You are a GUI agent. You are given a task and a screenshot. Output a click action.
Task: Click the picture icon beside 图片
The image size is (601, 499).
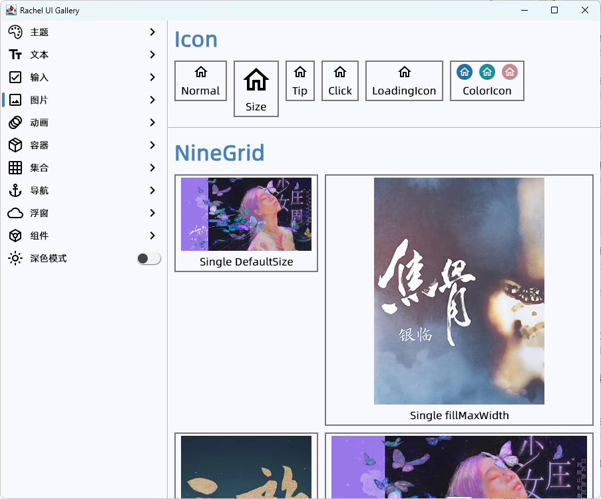15,100
